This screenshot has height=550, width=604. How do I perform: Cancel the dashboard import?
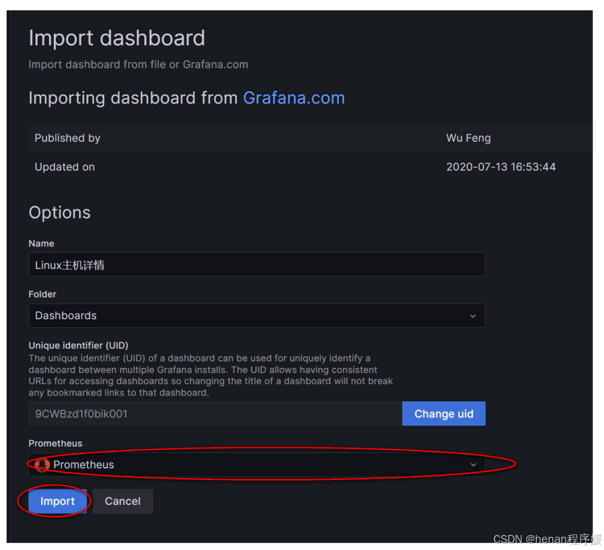123,501
